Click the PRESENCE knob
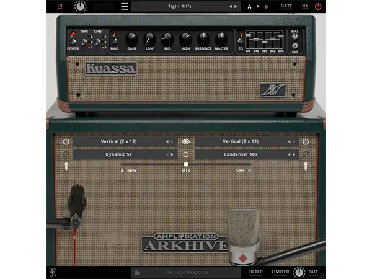Image resolution: width=372 pixels, height=279 pixels. [203, 39]
